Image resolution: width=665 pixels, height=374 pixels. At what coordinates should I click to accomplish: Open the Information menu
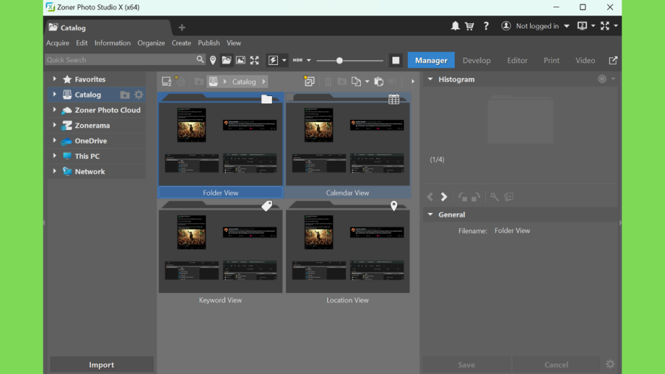pos(112,43)
